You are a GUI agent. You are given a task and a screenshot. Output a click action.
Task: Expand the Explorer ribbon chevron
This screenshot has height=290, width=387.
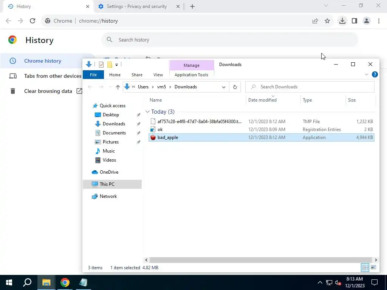coord(367,74)
